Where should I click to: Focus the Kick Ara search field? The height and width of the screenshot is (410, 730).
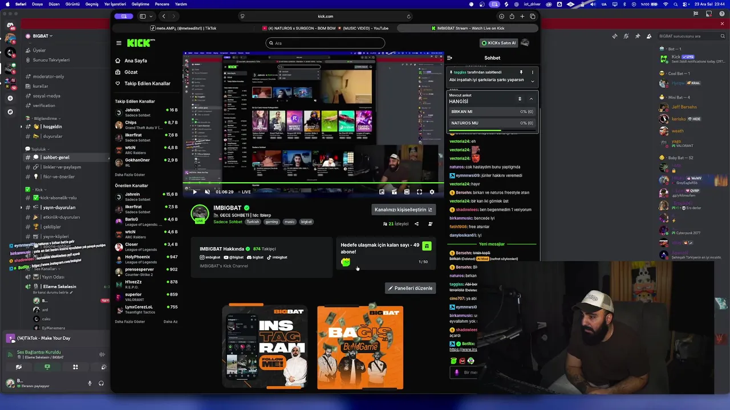pyautogui.click(x=325, y=43)
